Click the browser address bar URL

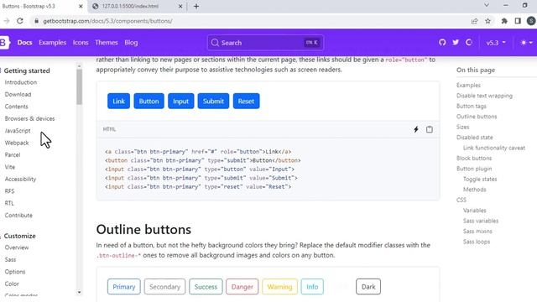[107, 21]
